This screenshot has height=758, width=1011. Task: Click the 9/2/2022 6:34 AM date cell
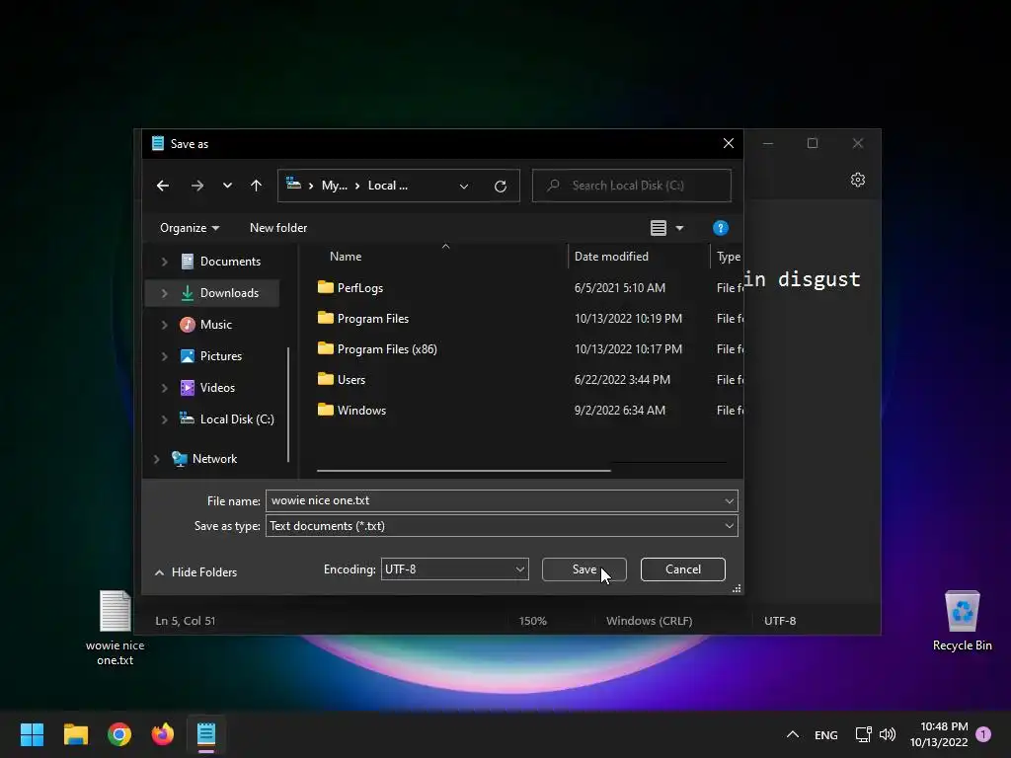(x=620, y=410)
